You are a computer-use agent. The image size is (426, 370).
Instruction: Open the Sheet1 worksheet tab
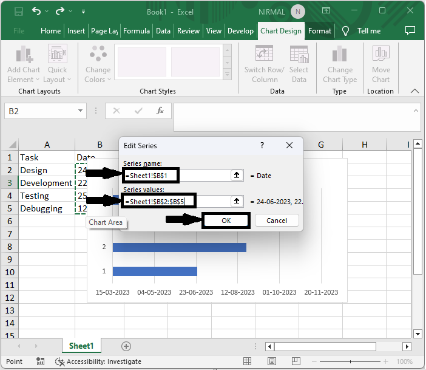click(81, 346)
